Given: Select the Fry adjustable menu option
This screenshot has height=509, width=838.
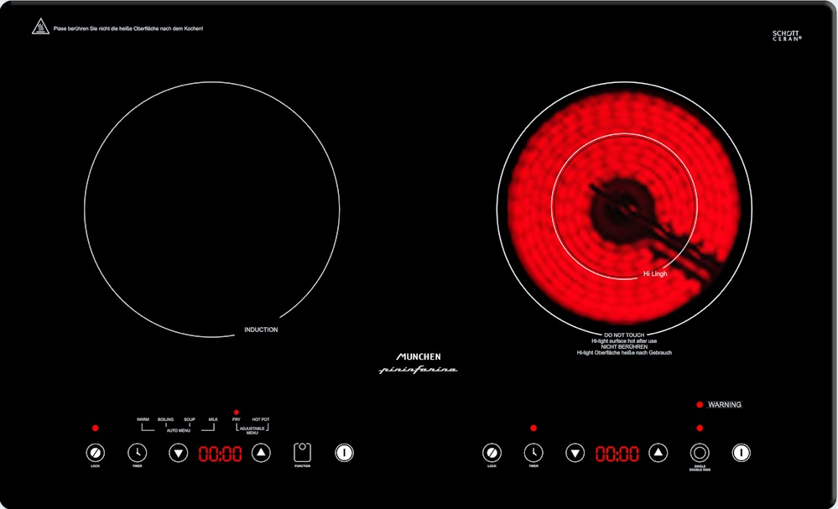Looking at the screenshot, I should (x=237, y=419).
